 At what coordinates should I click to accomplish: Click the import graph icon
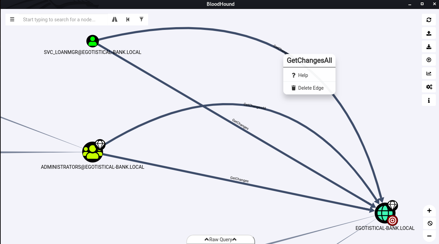(429, 47)
